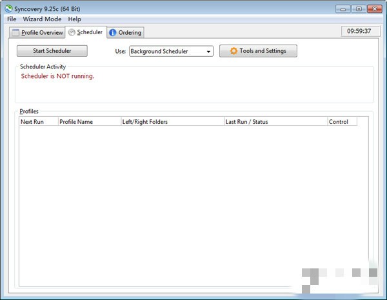Click the Syncovery app icon in title bar
This screenshot has height=300, width=387.
point(8,9)
